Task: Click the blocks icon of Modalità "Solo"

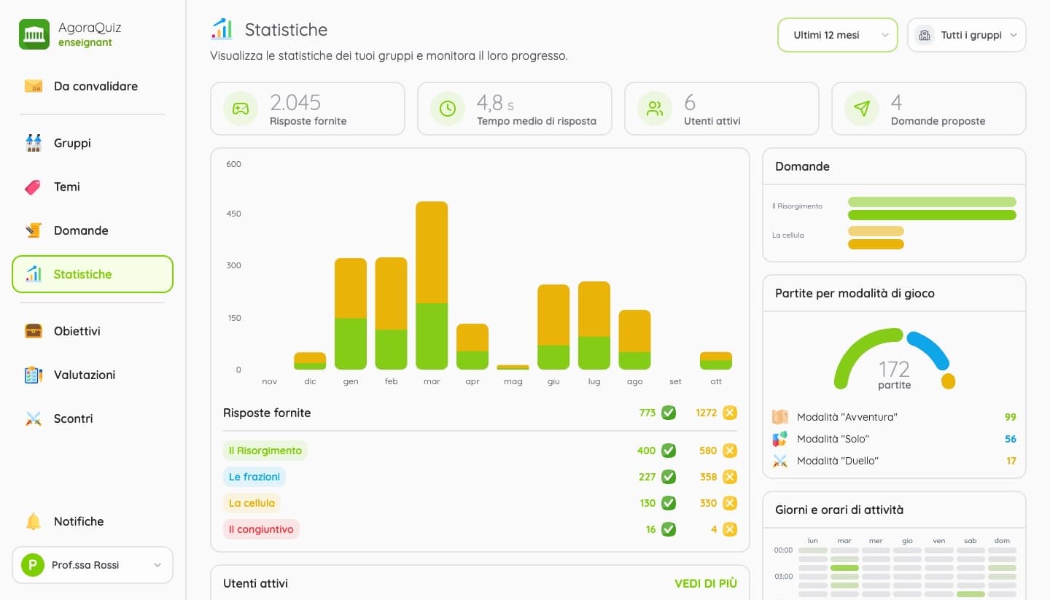Action: tap(780, 439)
